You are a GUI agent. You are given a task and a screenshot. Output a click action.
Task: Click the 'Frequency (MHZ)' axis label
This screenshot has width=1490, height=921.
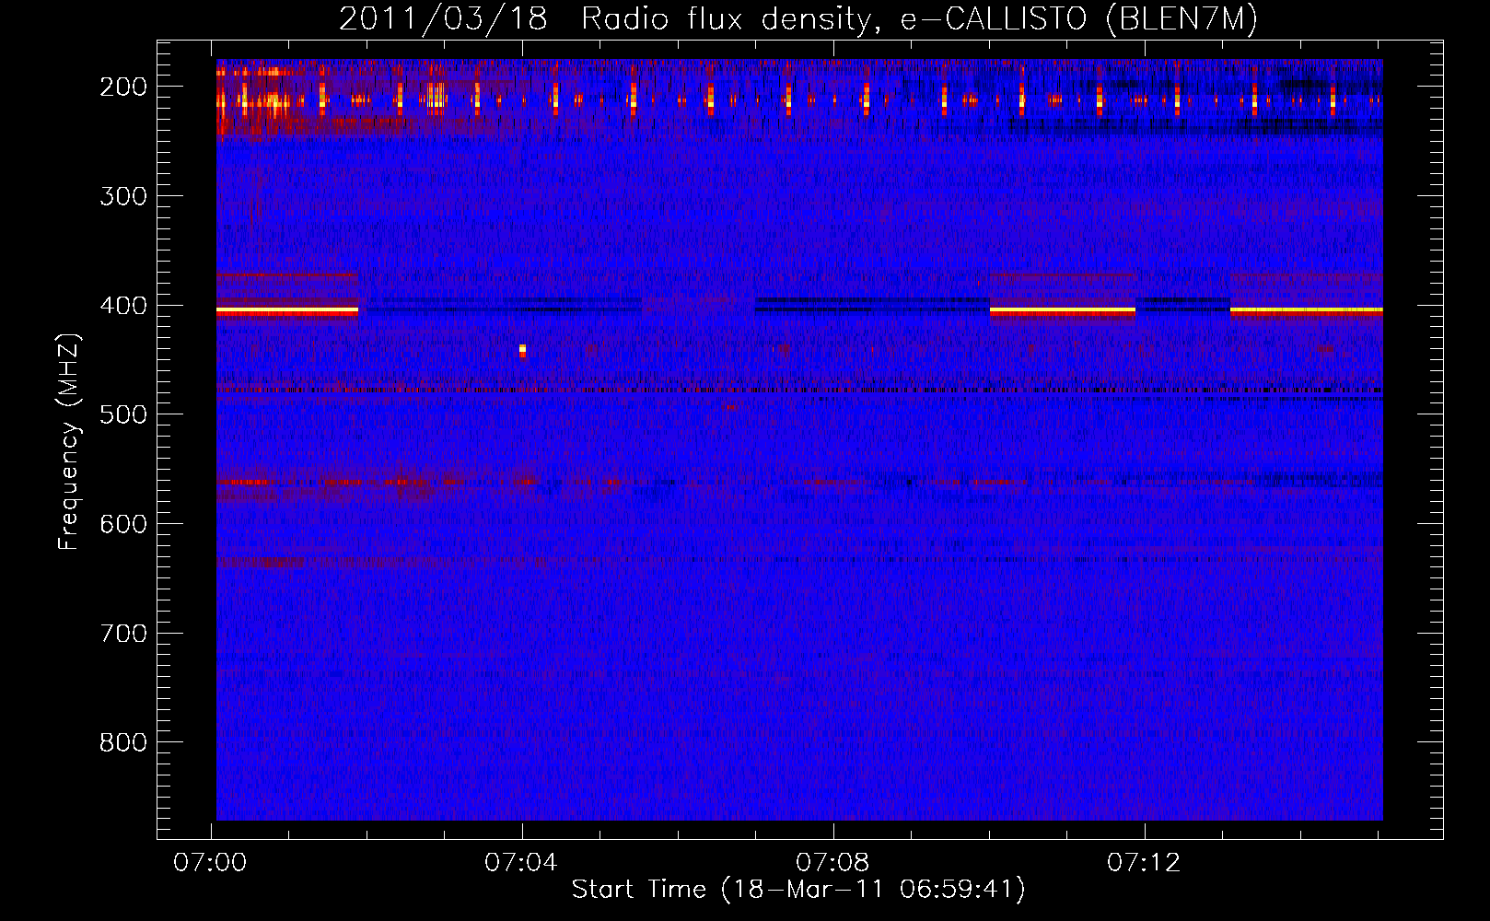(69, 442)
